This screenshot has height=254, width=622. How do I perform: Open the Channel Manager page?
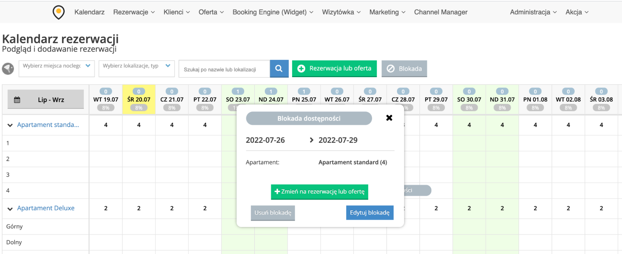pos(440,12)
